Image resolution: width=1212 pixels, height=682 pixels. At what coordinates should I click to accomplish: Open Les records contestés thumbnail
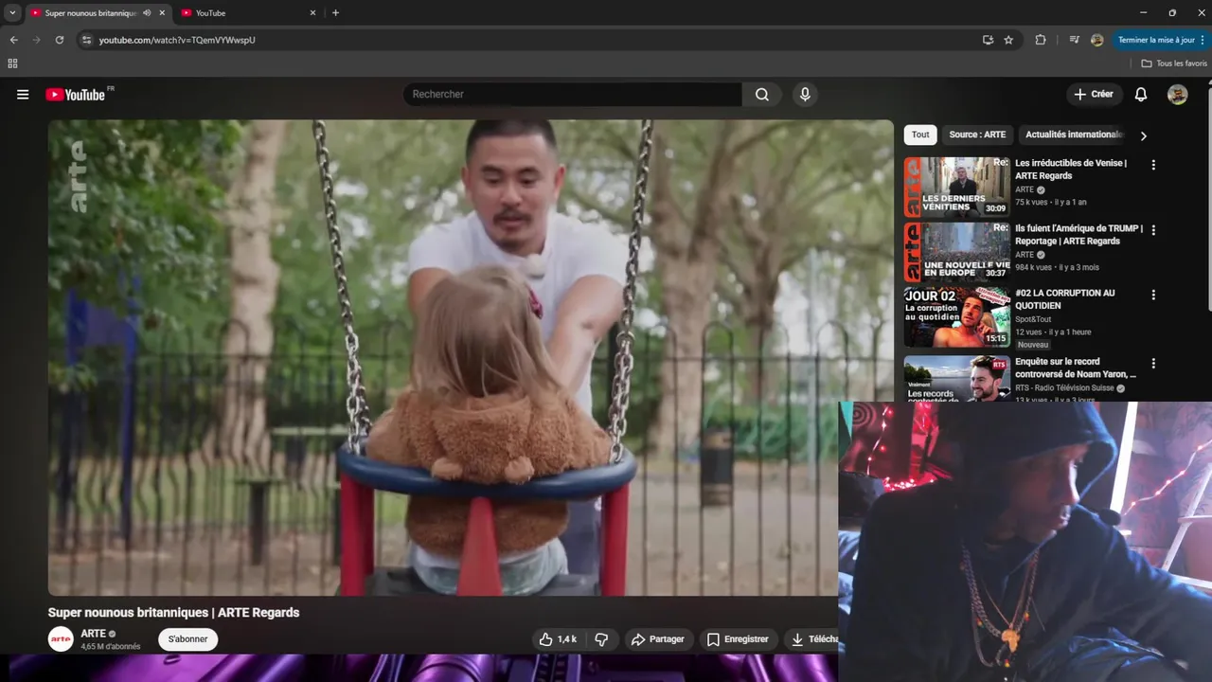coord(956,379)
